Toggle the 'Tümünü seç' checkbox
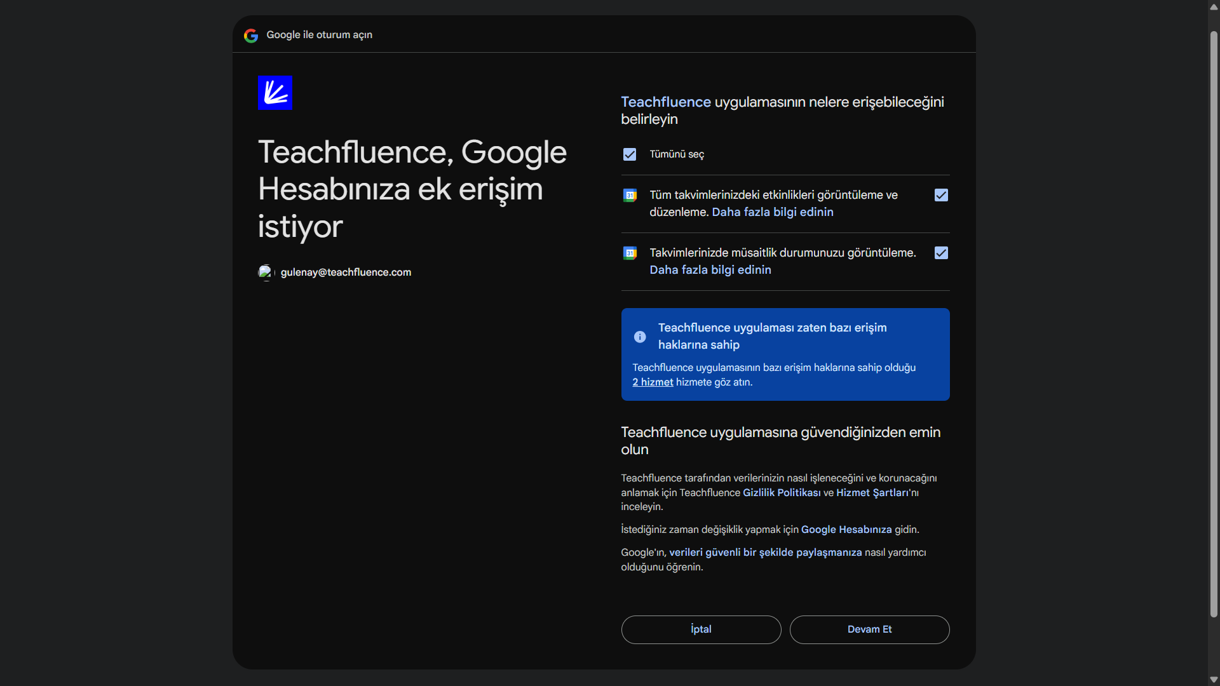Image resolution: width=1220 pixels, height=686 pixels. click(x=630, y=154)
